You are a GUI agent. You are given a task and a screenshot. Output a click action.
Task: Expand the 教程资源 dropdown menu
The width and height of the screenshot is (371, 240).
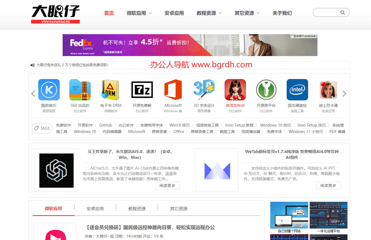pyautogui.click(x=209, y=13)
